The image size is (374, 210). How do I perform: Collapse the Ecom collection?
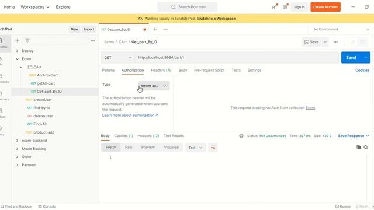[17, 59]
